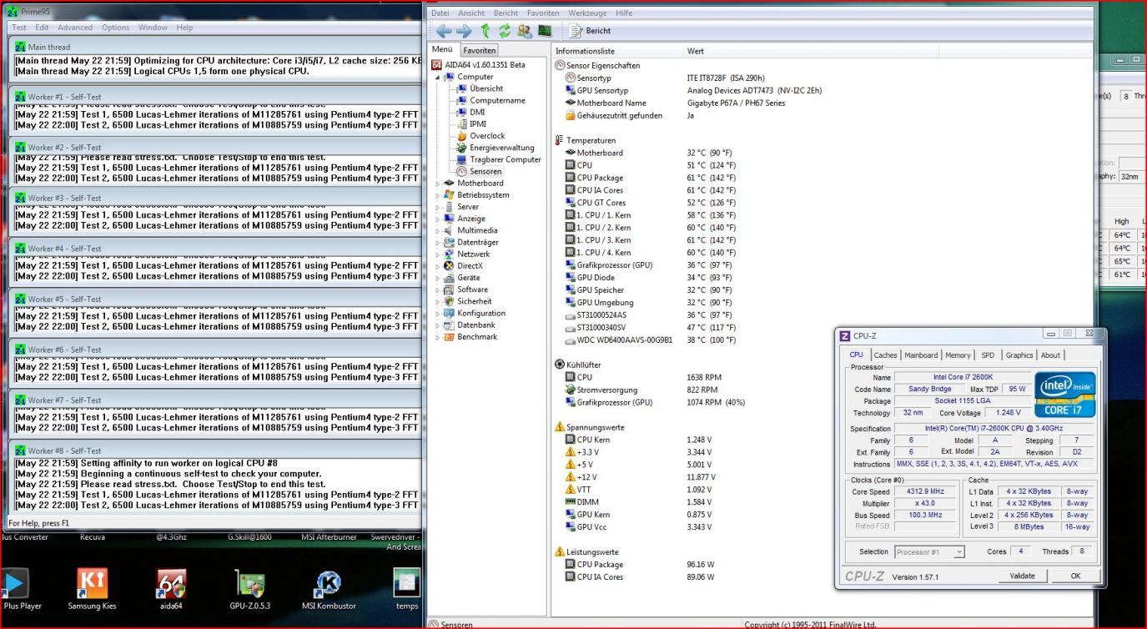1147x629 pixels.
Task: Click the AIDA64 forward arrow toolbar icon
Action: click(x=465, y=31)
